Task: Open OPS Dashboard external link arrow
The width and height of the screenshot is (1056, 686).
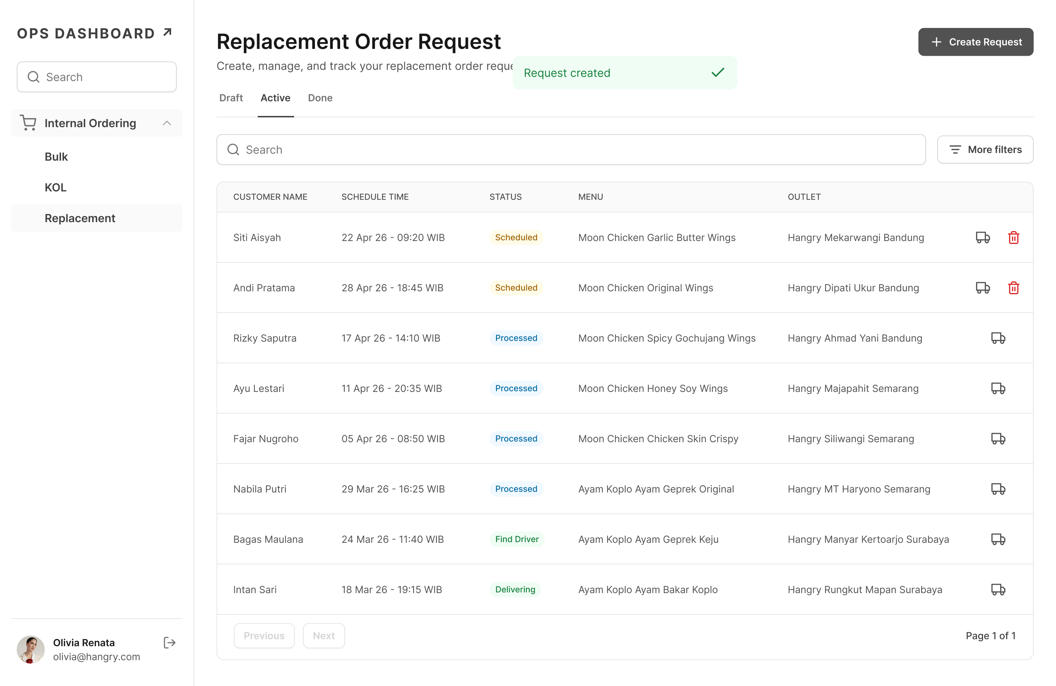Action: pyautogui.click(x=167, y=32)
